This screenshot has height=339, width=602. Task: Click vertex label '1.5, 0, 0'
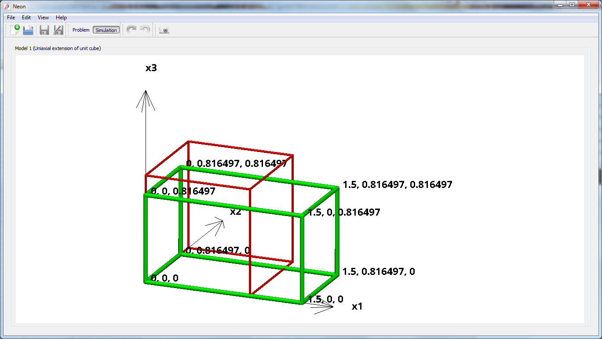point(325,299)
